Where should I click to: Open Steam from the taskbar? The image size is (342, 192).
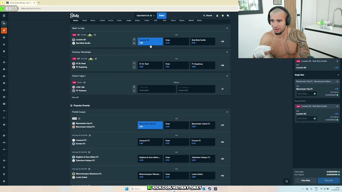tap(209, 189)
